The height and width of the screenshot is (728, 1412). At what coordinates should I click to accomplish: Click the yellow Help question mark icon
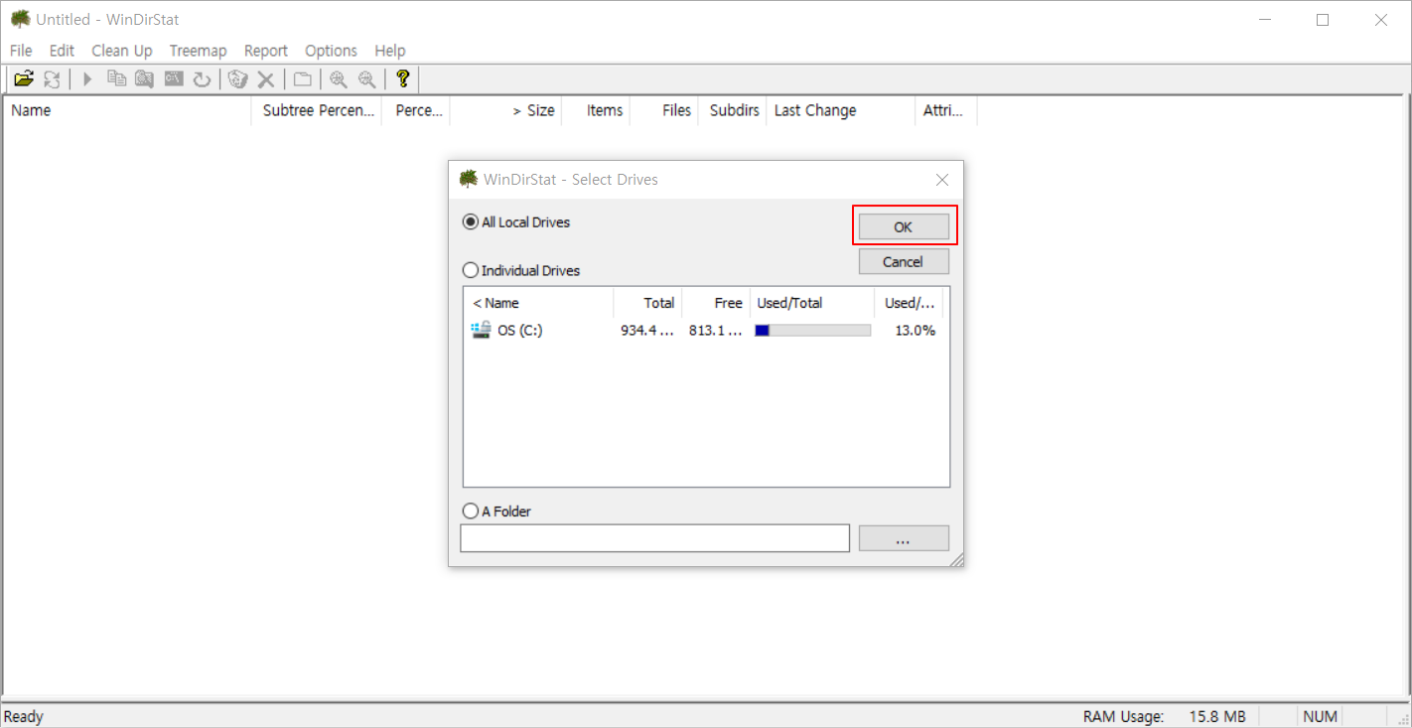tap(402, 79)
